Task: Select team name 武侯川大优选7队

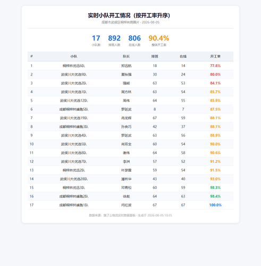Action: [x=74, y=161]
